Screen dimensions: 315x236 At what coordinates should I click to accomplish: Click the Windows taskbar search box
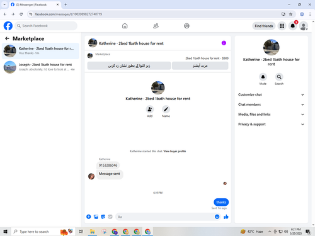coord(43,232)
